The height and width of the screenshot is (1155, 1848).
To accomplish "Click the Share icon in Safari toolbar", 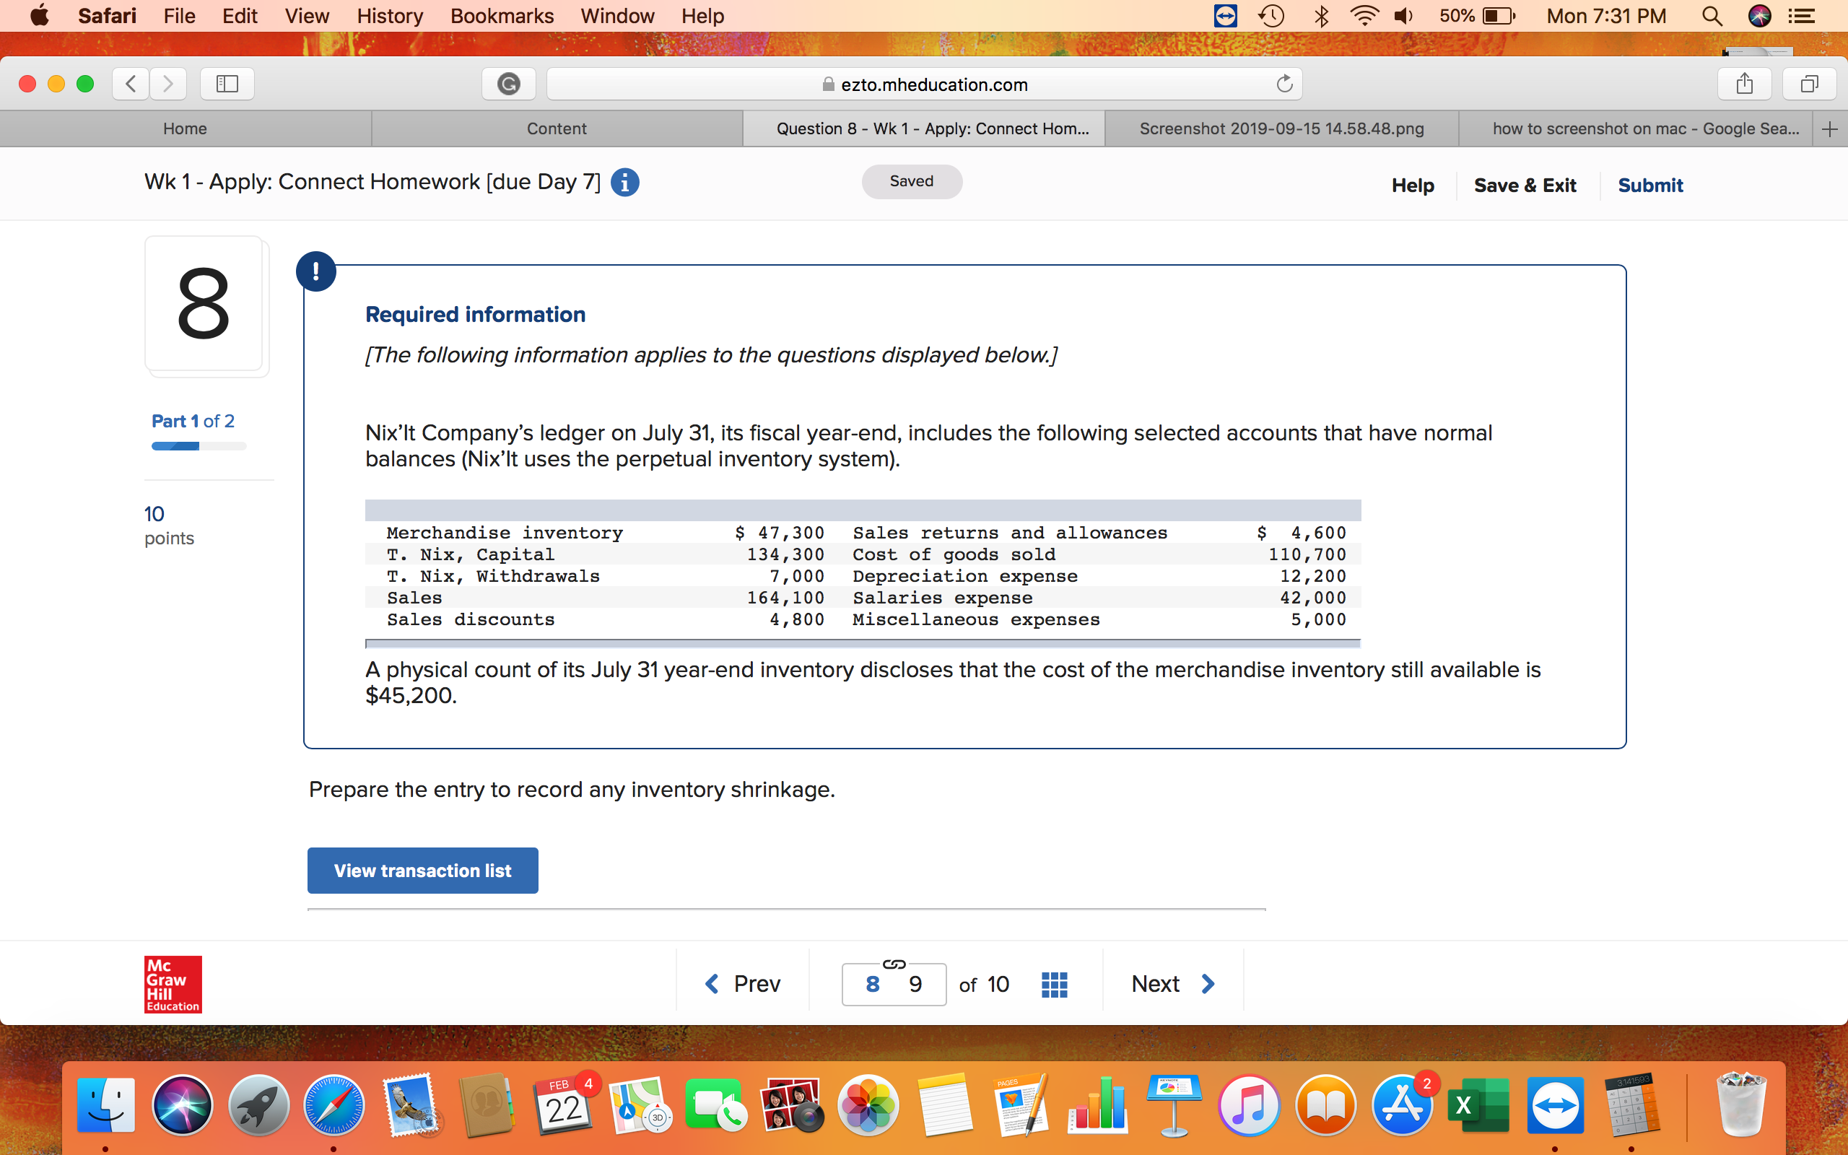I will [x=1743, y=84].
